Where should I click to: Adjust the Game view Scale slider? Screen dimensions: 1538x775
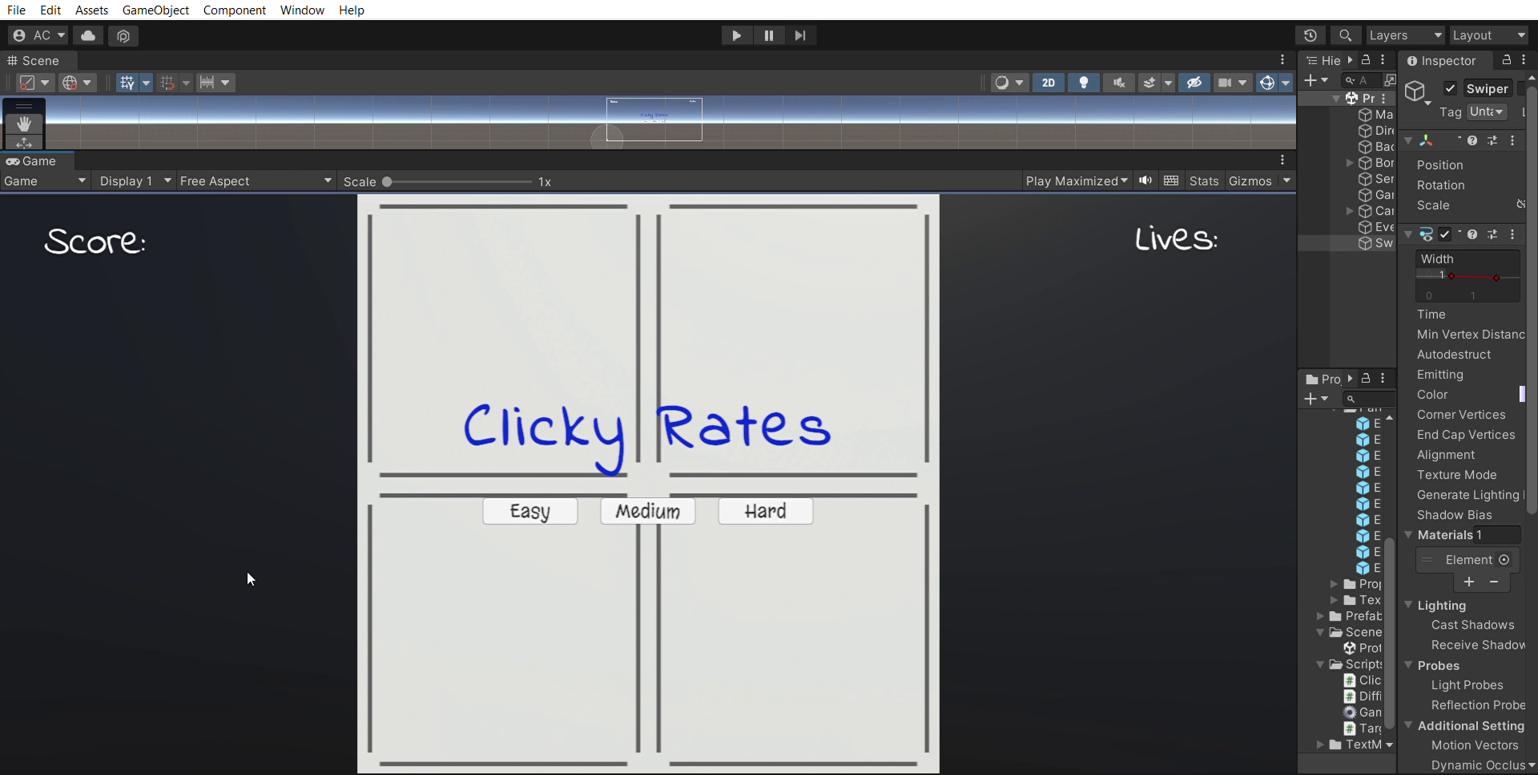(458, 182)
